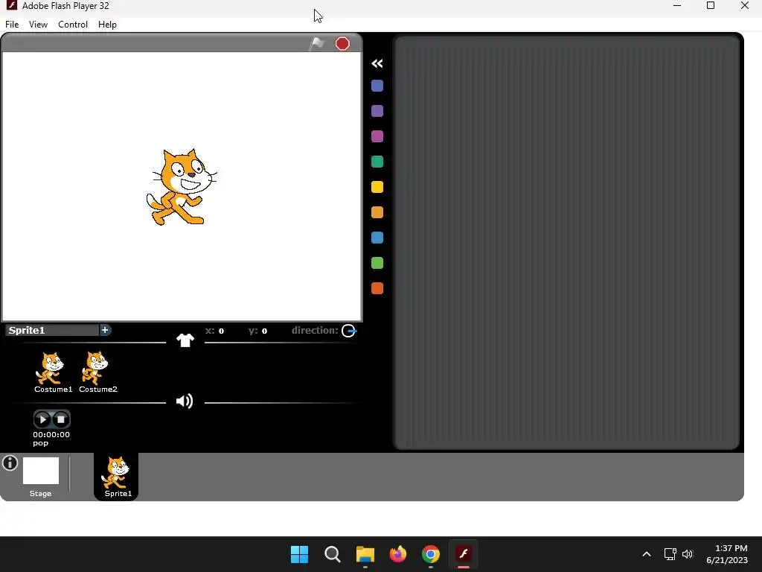Click the speaker sounds icon

185,401
